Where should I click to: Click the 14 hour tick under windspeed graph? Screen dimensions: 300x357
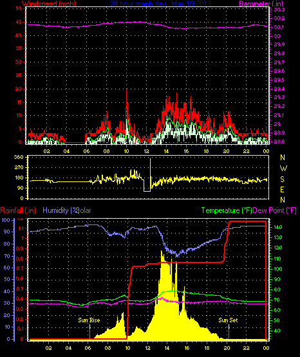(x=166, y=151)
